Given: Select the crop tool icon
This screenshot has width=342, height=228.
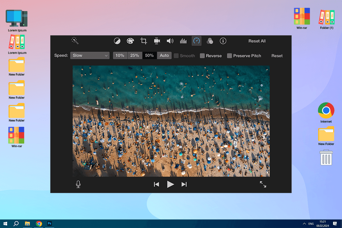Looking at the screenshot, I should point(144,41).
